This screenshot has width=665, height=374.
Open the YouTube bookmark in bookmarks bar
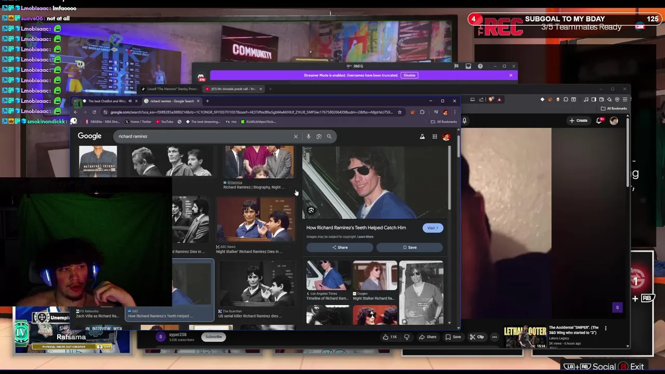164,122
